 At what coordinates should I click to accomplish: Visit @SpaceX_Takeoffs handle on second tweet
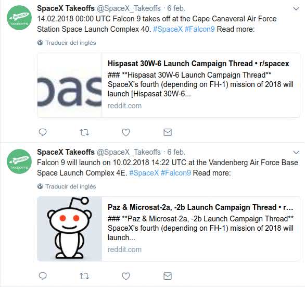[129, 152]
